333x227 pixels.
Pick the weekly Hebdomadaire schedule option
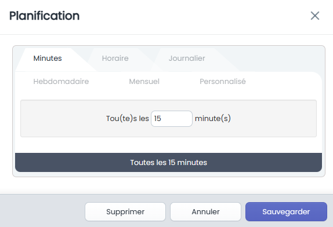click(x=61, y=82)
